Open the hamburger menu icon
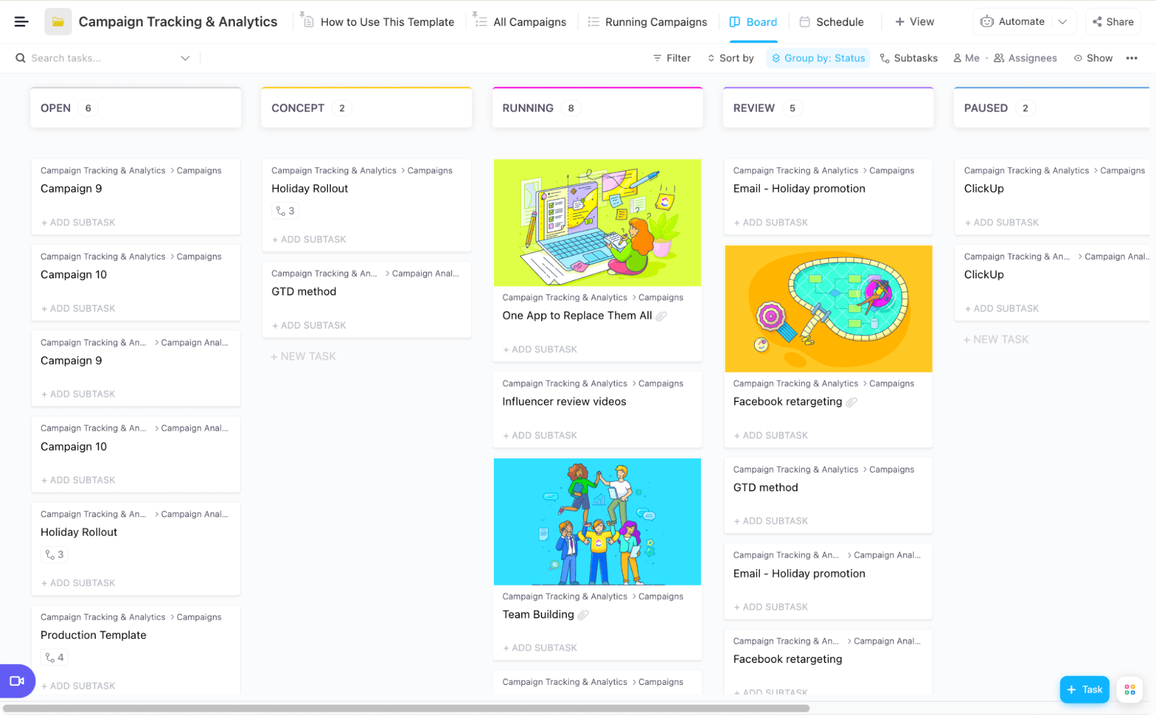The width and height of the screenshot is (1156, 715). (21, 21)
